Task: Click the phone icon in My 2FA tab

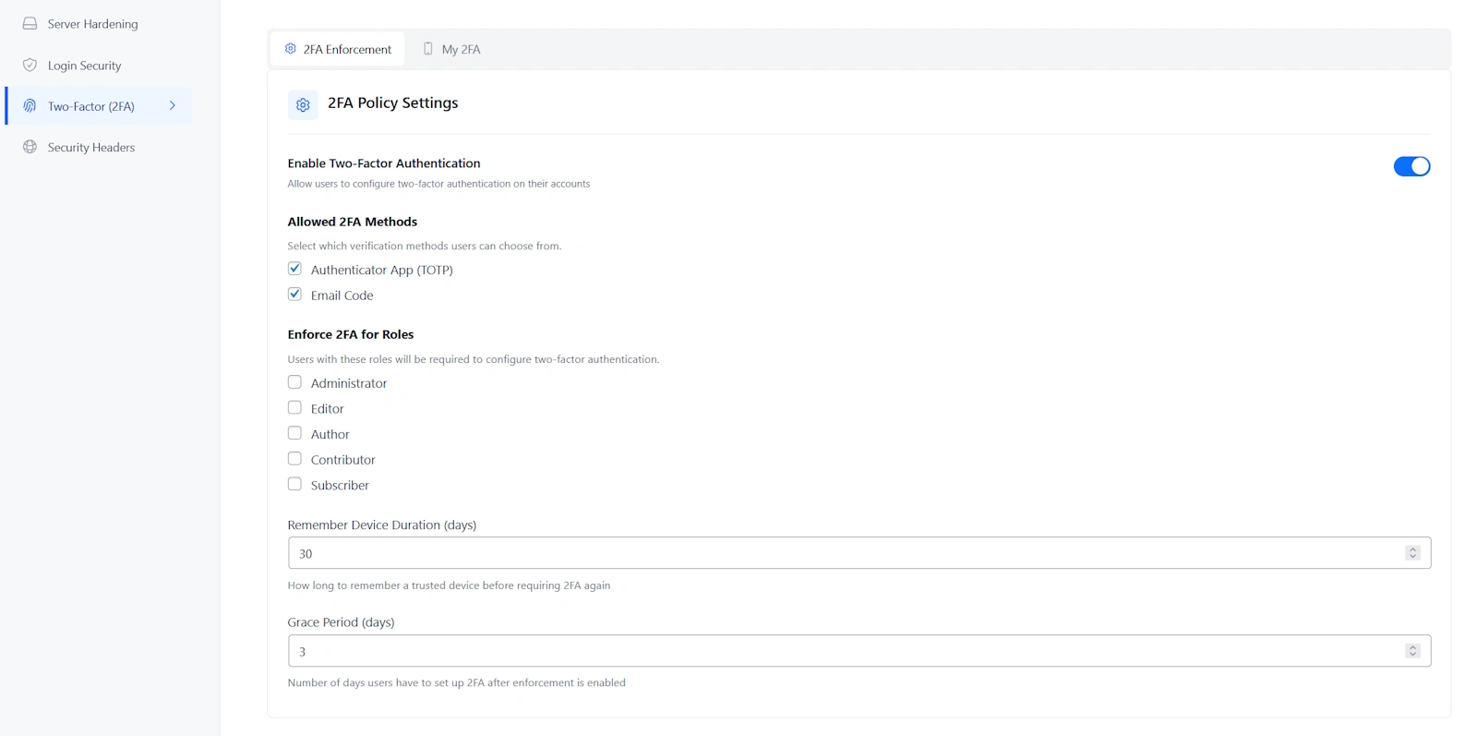Action: click(427, 49)
